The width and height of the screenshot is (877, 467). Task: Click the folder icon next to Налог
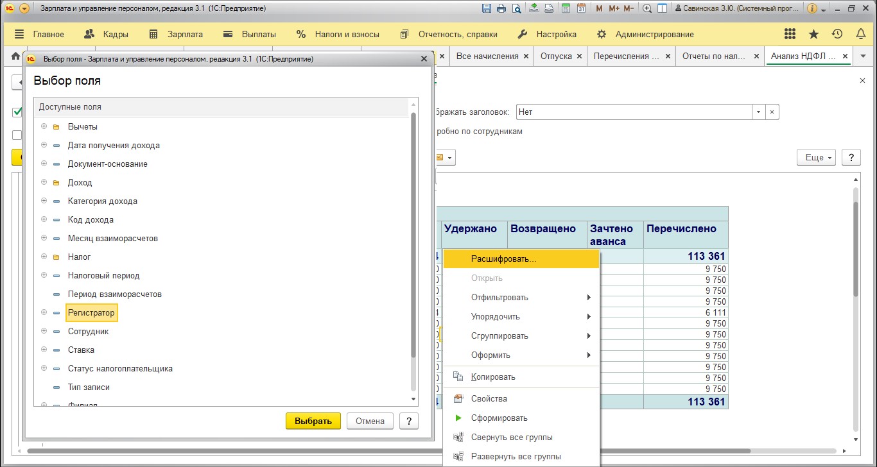[x=56, y=257]
